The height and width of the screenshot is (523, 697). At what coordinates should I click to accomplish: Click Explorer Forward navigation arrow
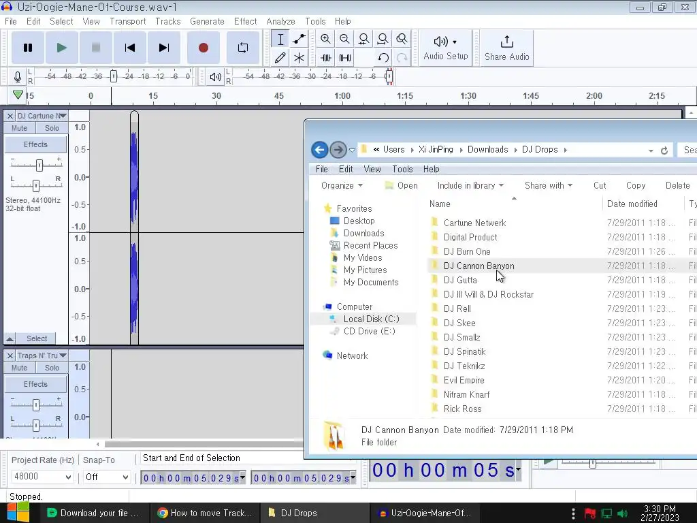pyautogui.click(x=338, y=150)
